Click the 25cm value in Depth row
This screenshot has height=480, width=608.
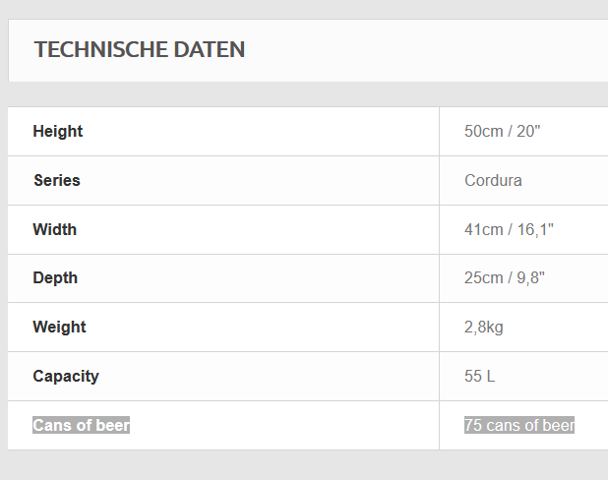(x=484, y=278)
